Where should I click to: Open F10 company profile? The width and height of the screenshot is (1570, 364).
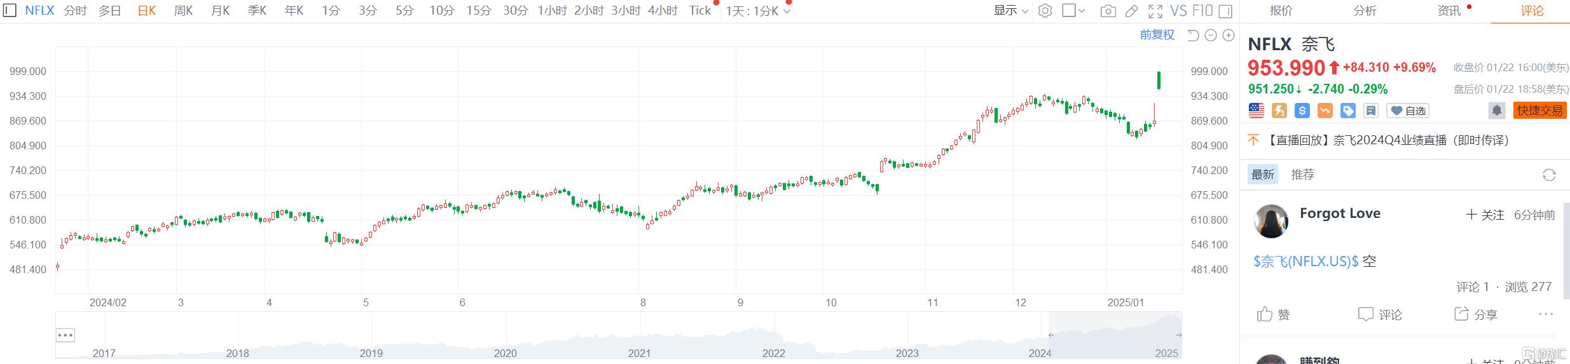tap(1202, 11)
